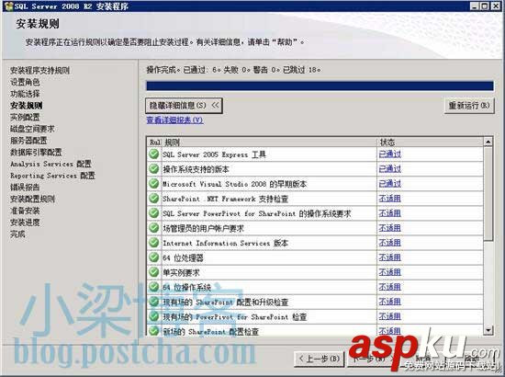Click rule text 64 位处理器

point(183,257)
